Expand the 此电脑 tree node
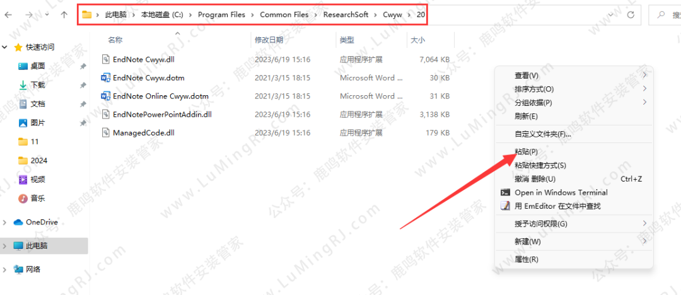 pos(6,246)
